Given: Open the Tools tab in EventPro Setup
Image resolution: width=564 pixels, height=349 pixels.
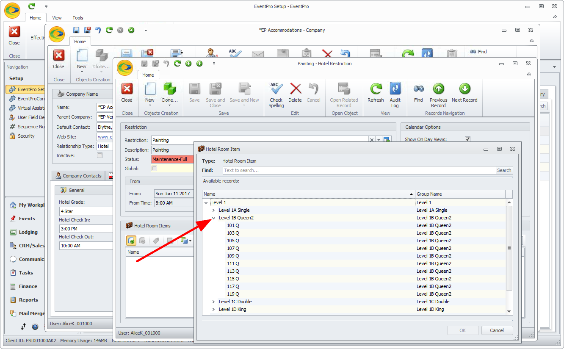Looking at the screenshot, I should [x=78, y=18].
